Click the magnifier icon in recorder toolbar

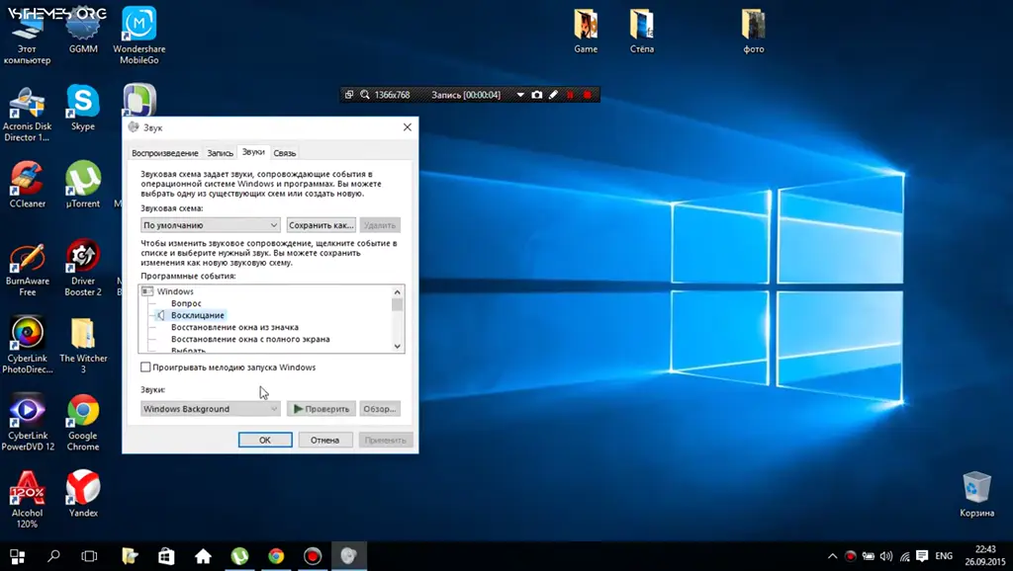[x=365, y=95]
